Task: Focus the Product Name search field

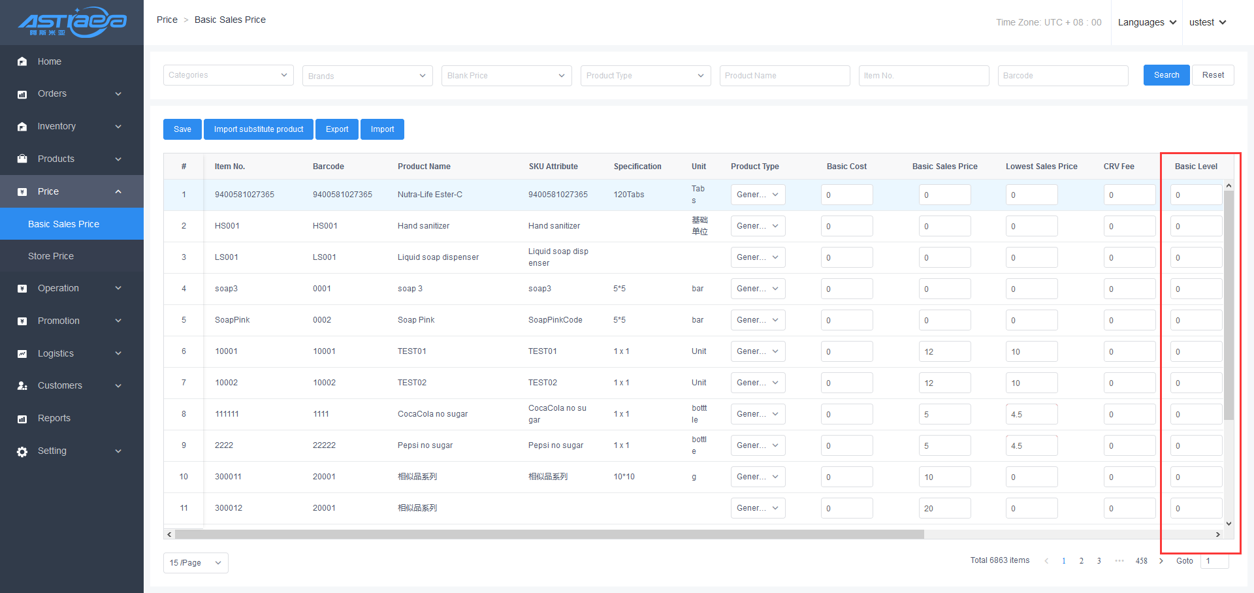Action: [784, 76]
